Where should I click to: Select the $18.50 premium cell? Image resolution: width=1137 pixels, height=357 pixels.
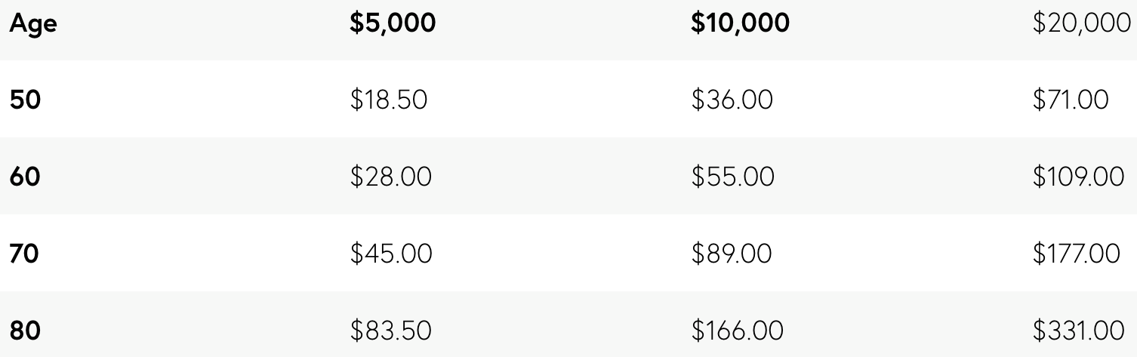point(389,100)
